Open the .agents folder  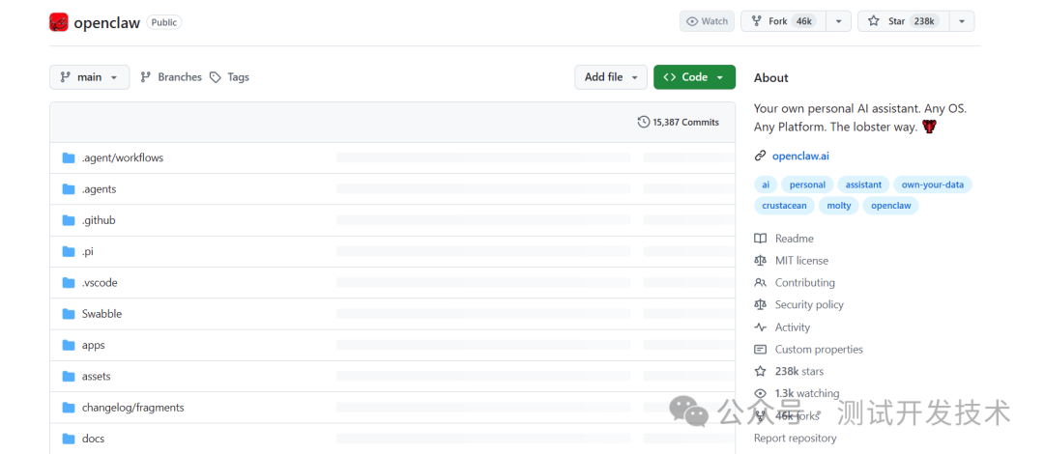pos(100,189)
